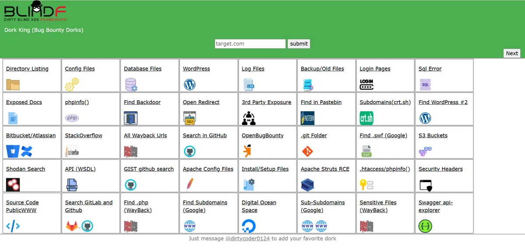Click the BlindF logo in header
525x250 pixels.
pos(35,11)
